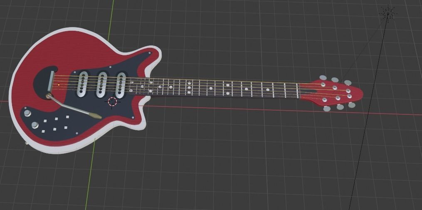Select the point light object in the scene

[388, 13]
